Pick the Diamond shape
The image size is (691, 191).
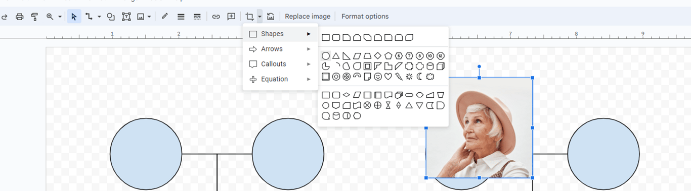click(x=378, y=56)
